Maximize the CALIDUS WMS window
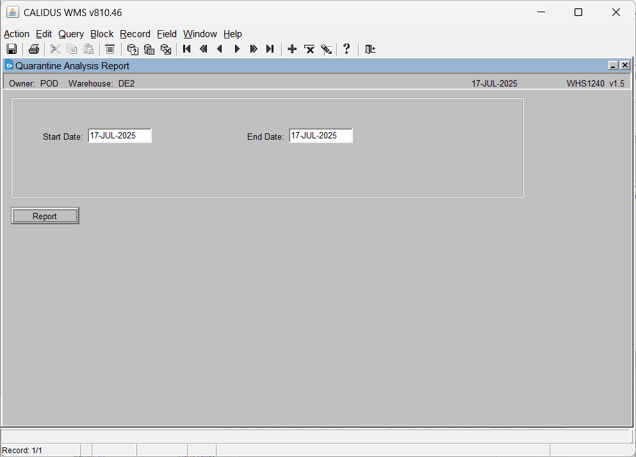The height and width of the screenshot is (457, 636). pyautogui.click(x=578, y=12)
